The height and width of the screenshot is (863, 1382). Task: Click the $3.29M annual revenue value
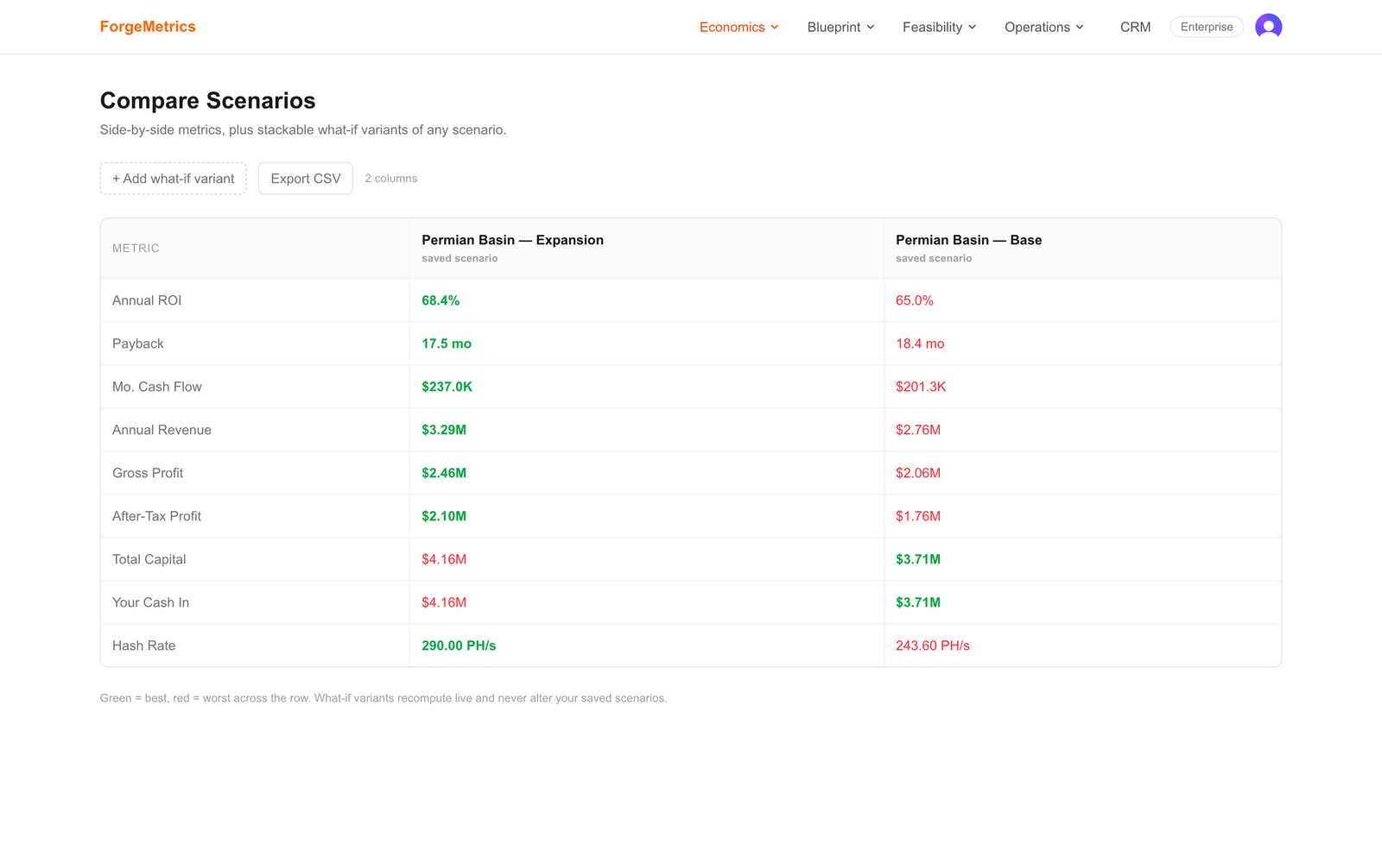coord(444,430)
